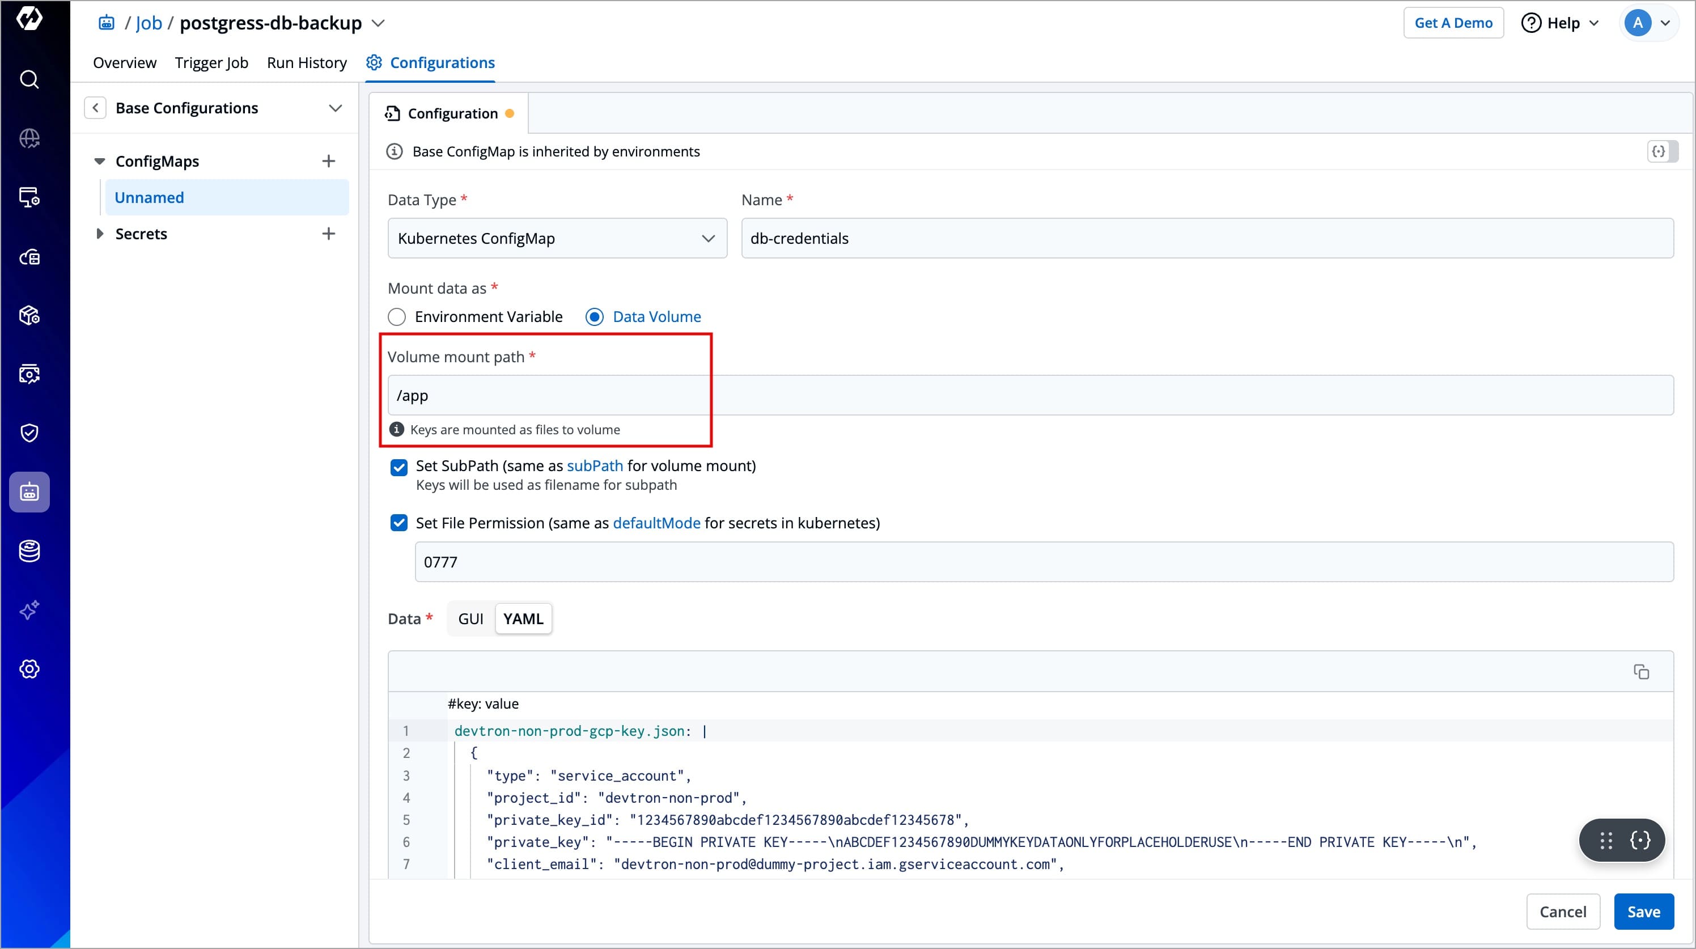Open Security shield icon in sidebar
The height and width of the screenshot is (949, 1696).
pyautogui.click(x=29, y=433)
